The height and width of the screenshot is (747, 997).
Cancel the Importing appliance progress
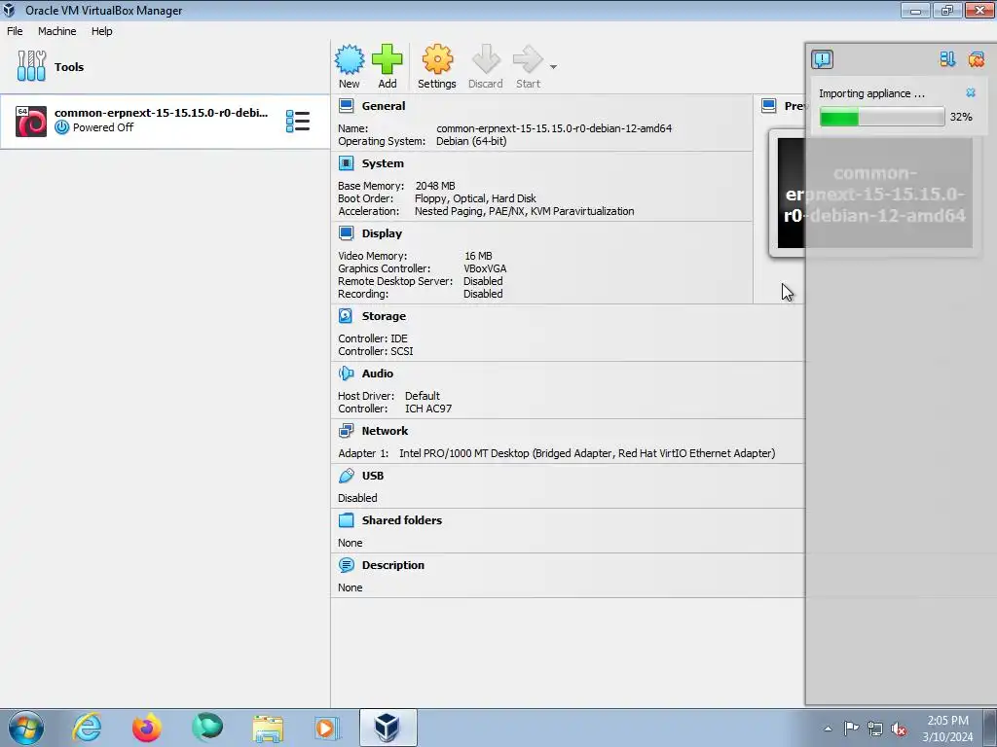[x=971, y=92]
